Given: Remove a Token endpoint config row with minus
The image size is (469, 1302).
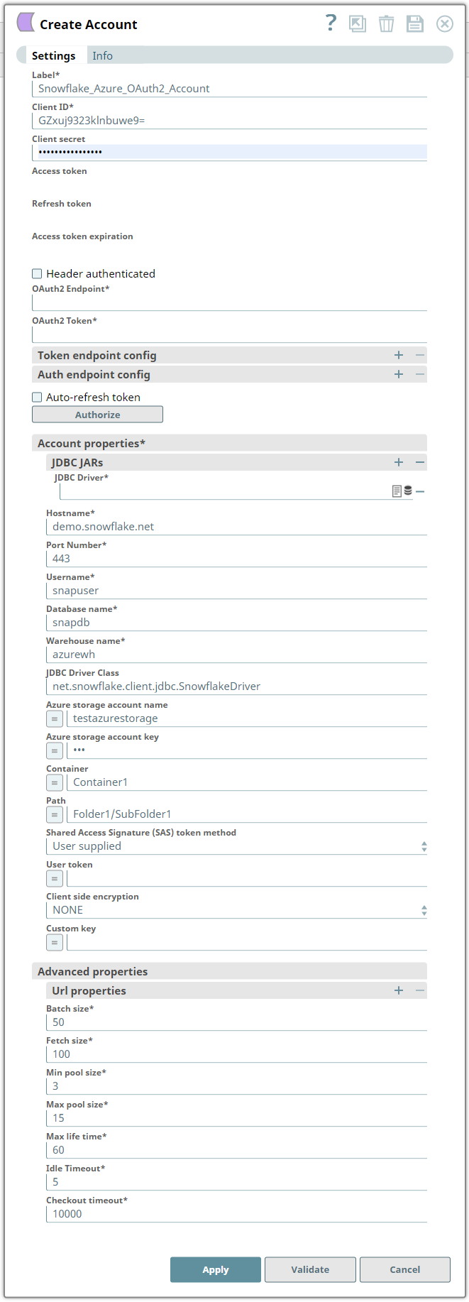Looking at the screenshot, I should point(419,355).
